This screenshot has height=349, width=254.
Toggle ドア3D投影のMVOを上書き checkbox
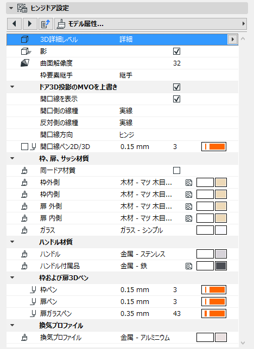[x=176, y=87]
